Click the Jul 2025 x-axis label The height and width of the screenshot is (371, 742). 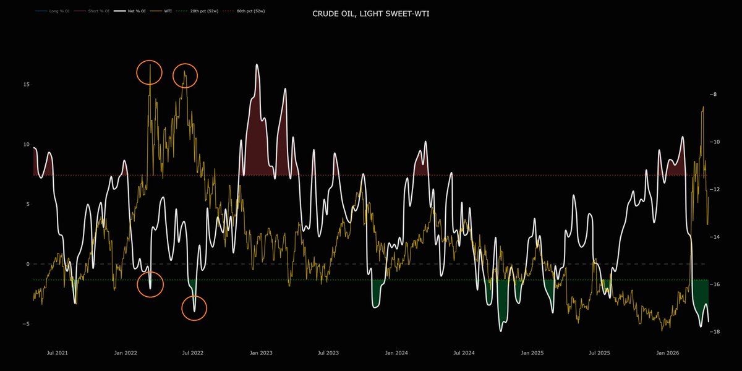click(x=599, y=353)
